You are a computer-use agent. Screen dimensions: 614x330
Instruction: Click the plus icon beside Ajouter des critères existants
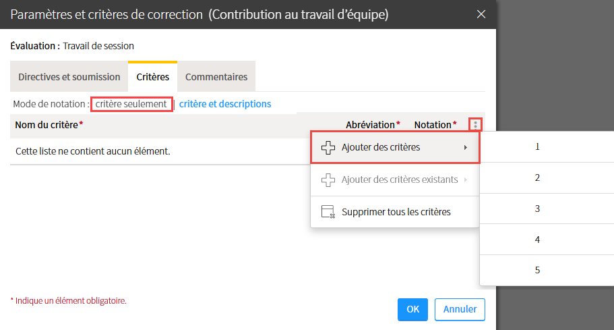click(328, 180)
